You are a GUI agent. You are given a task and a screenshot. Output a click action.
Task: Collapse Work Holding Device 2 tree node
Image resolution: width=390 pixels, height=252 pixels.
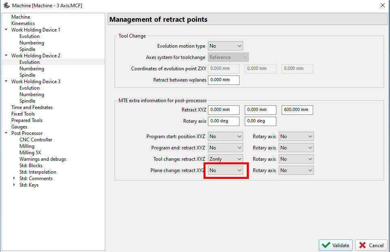[x=6, y=55]
